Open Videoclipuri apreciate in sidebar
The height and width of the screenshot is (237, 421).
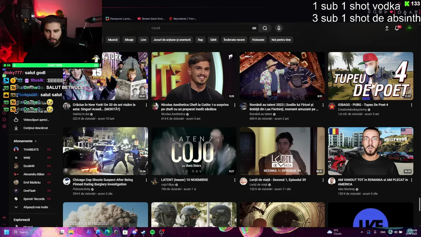[31, 120]
